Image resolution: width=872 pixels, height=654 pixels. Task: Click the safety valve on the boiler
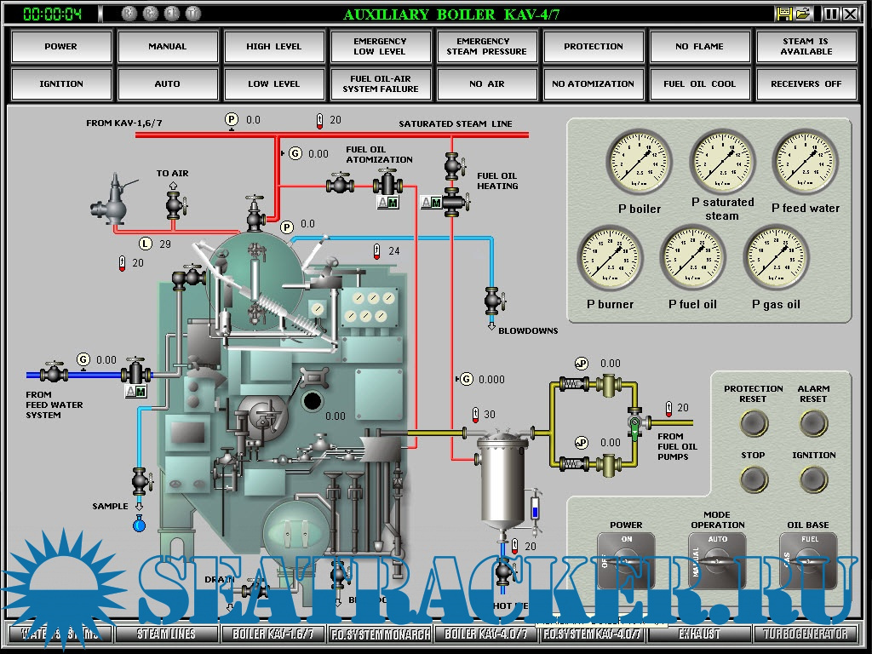click(x=113, y=200)
